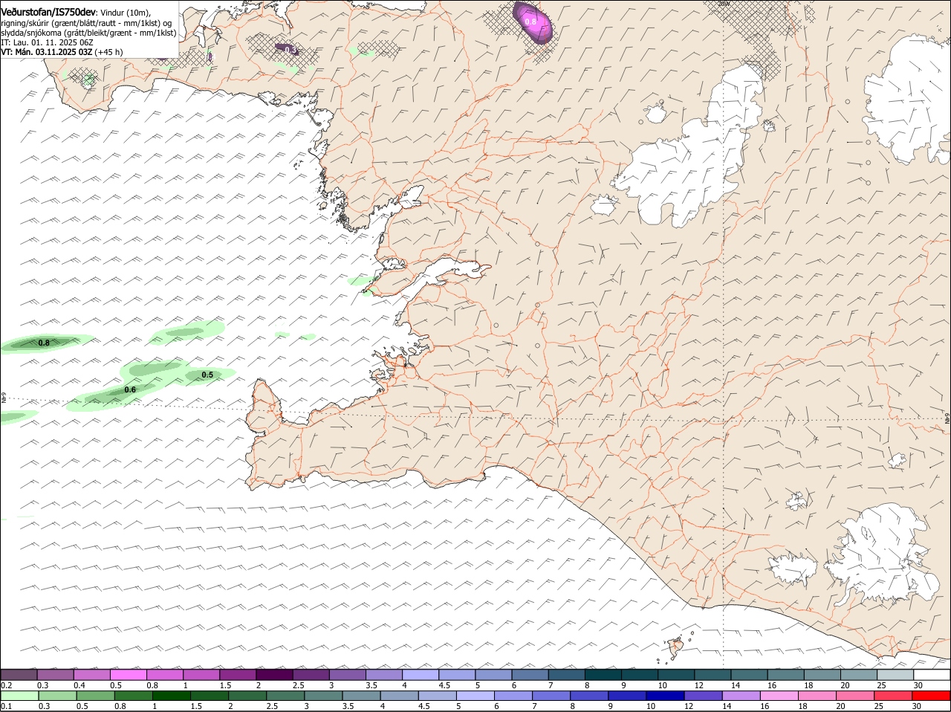The height and width of the screenshot is (712, 951).
Task: Click the 4.5 value label on the snow legend
Action: (444, 685)
